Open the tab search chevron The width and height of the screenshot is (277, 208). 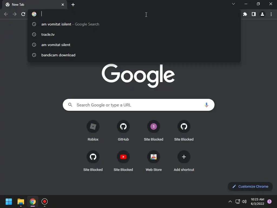233,4
